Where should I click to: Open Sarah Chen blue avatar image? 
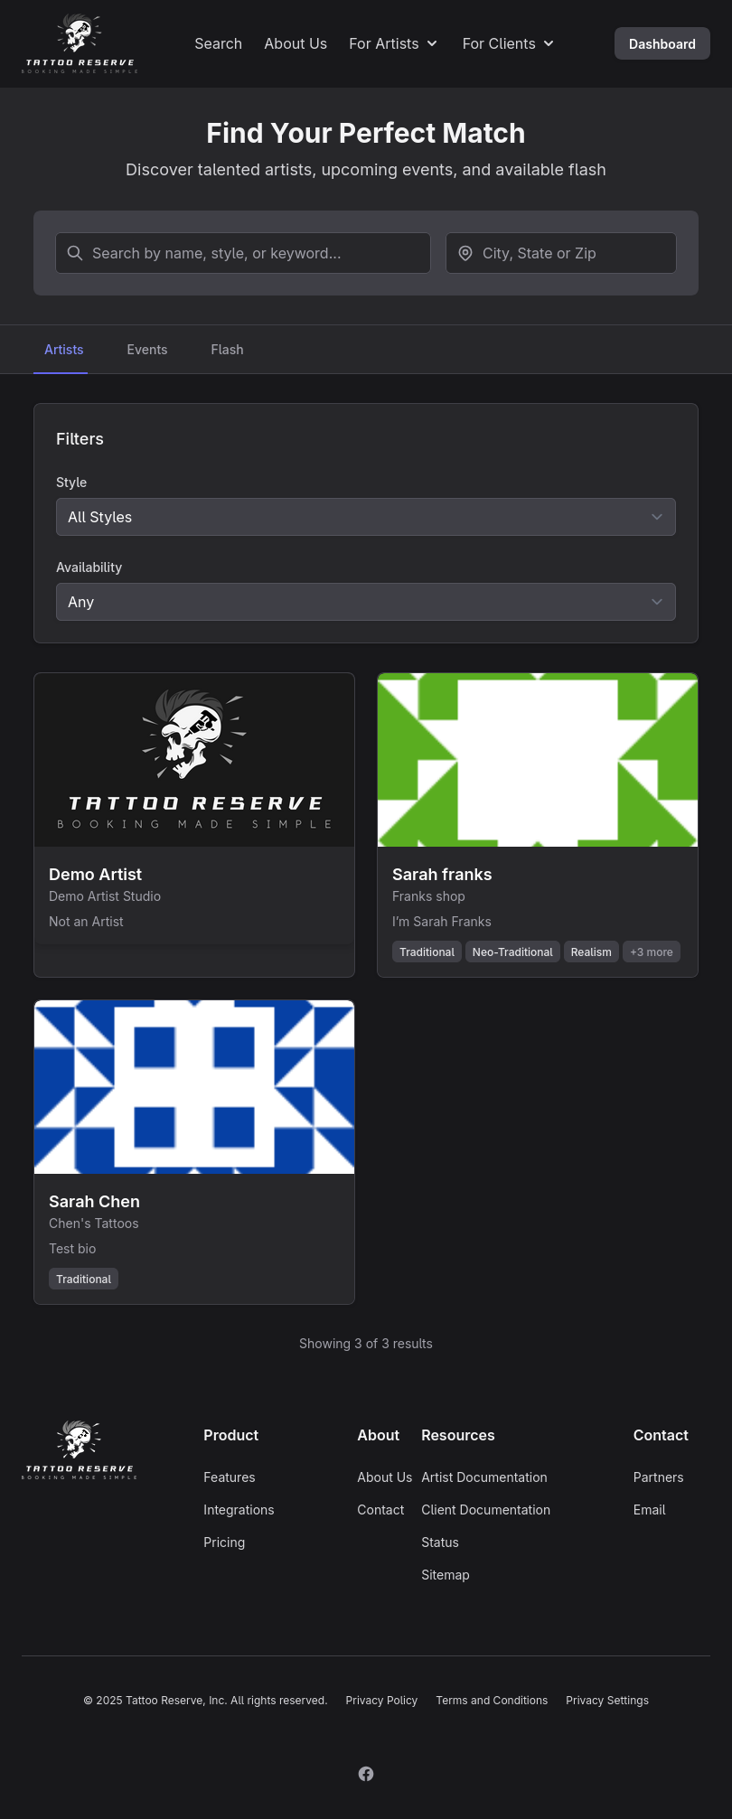coord(194,1087)
